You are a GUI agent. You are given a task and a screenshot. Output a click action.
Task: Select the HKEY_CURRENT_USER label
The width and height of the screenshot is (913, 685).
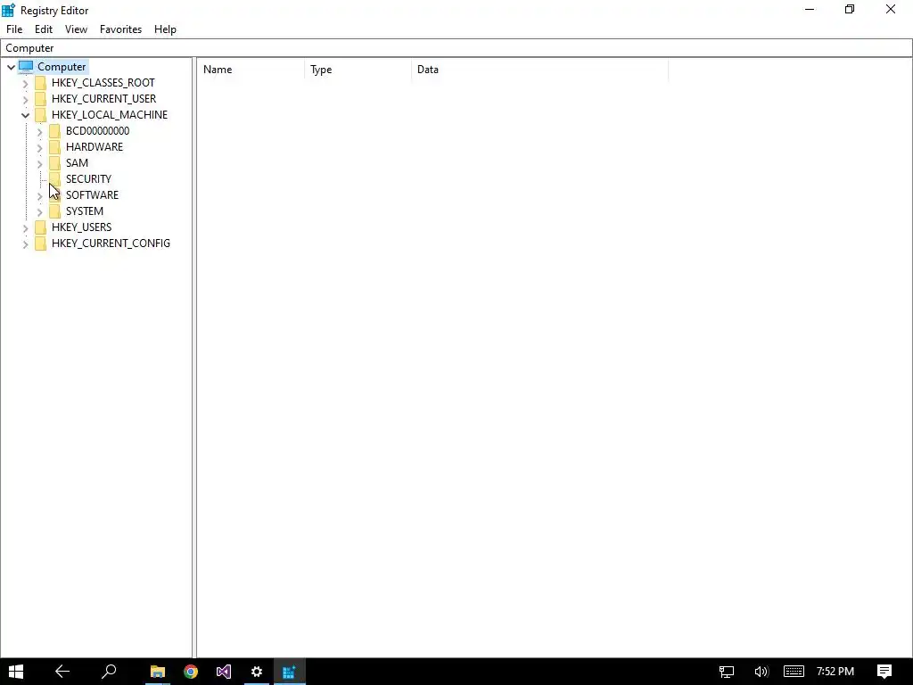pos(103,98)
